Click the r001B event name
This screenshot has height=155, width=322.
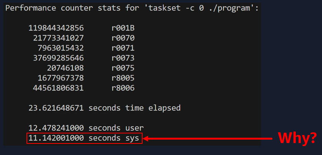click(123, 28)
